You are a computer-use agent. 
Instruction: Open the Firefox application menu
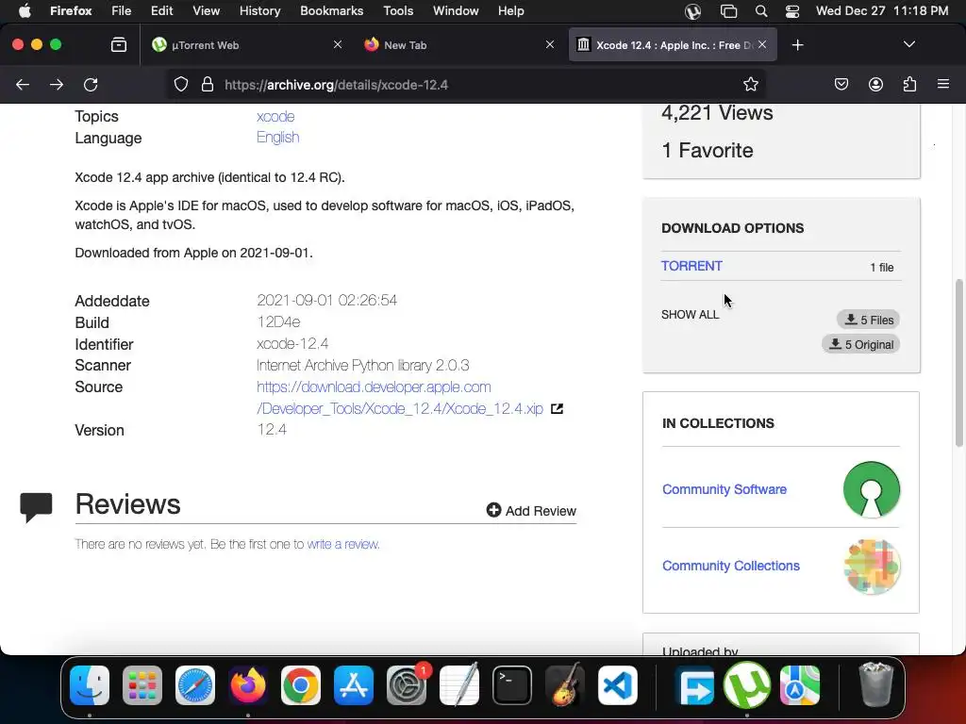(x=71, y=11)
